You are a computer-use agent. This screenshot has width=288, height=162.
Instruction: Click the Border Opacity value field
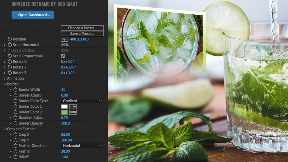click(x=65, y=123)
